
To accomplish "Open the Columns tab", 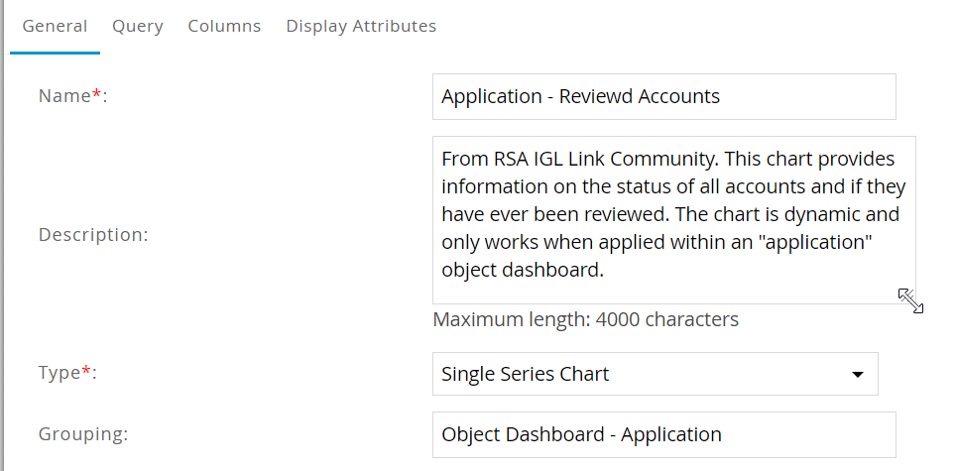I will pos(224,27).
